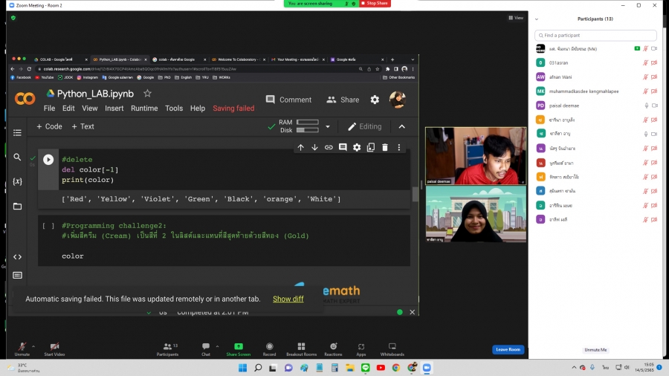The image size is (669, 376).
Task: Open Colab settings gear in header
Action: (x=375, y=100)
